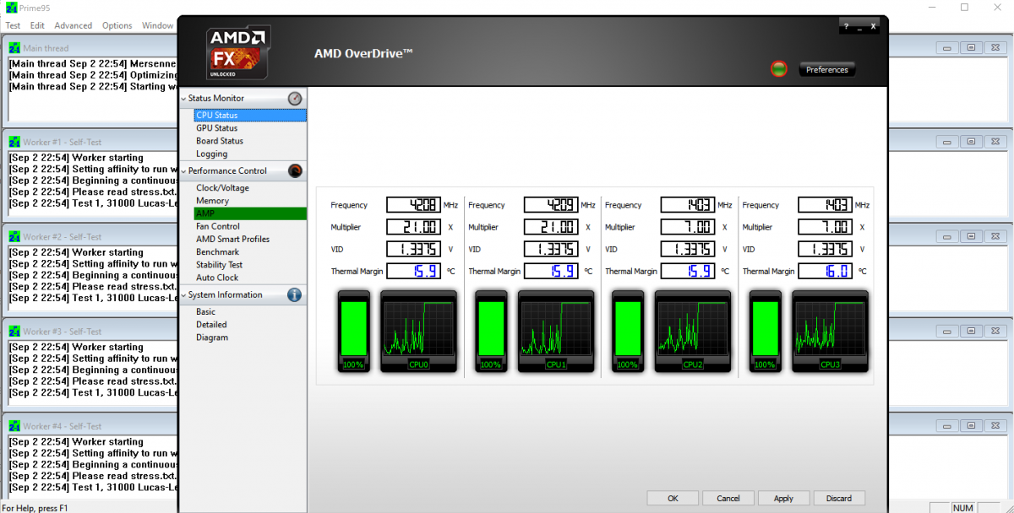Screen dimensions: 1014x513
Task: Minimize the Main thread child window
Action: pyautogui.click(x=949, y=48)
